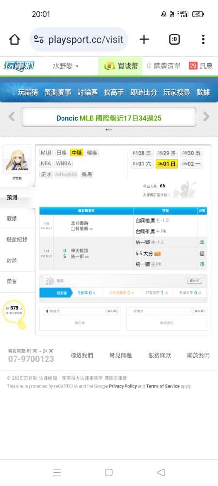Click the 買噱幣 coin icon
This screenshot has width=218, height=486.
click(109, 66)
